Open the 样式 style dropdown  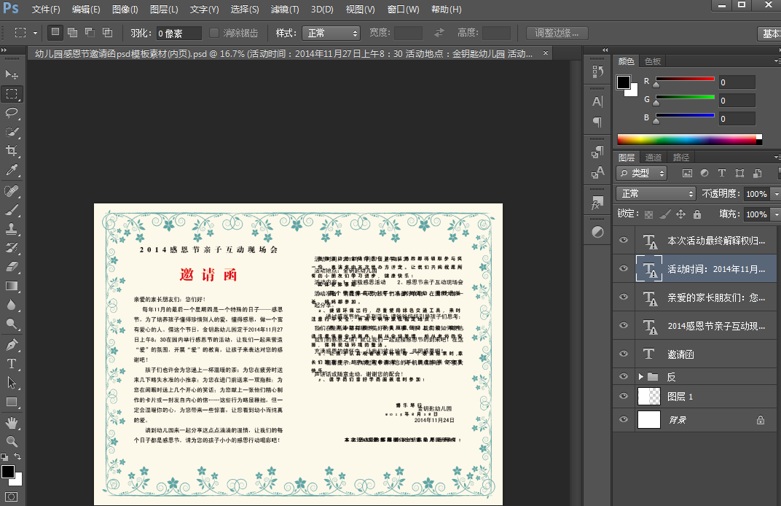point(333,33)
